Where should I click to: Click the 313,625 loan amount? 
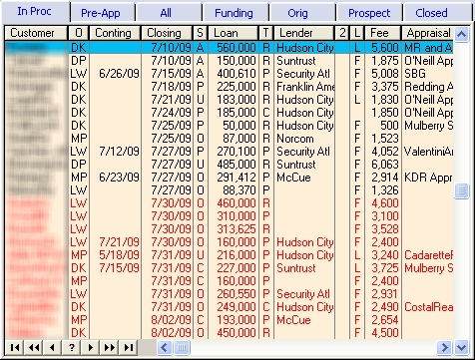(234, 229)
